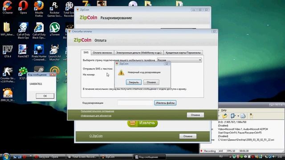Select the GTA 4 desktop icon
Viewport: 285px width, 160px height.
(x=8, y=51)
